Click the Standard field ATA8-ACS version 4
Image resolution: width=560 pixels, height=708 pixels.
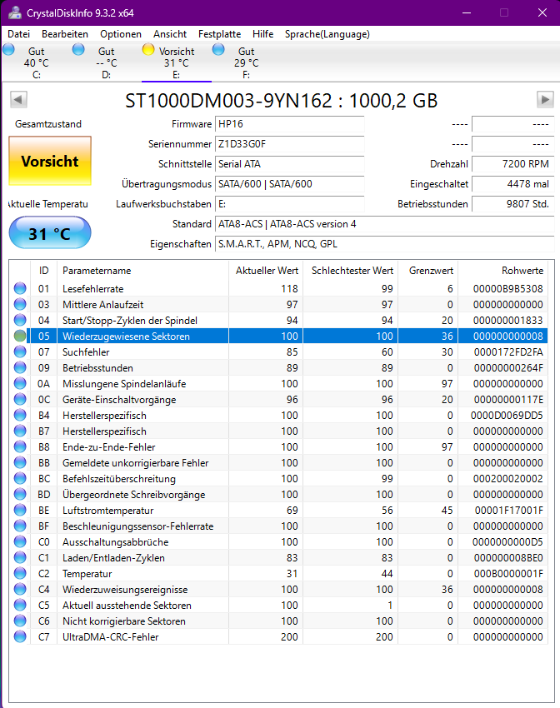tap(384, 224)
